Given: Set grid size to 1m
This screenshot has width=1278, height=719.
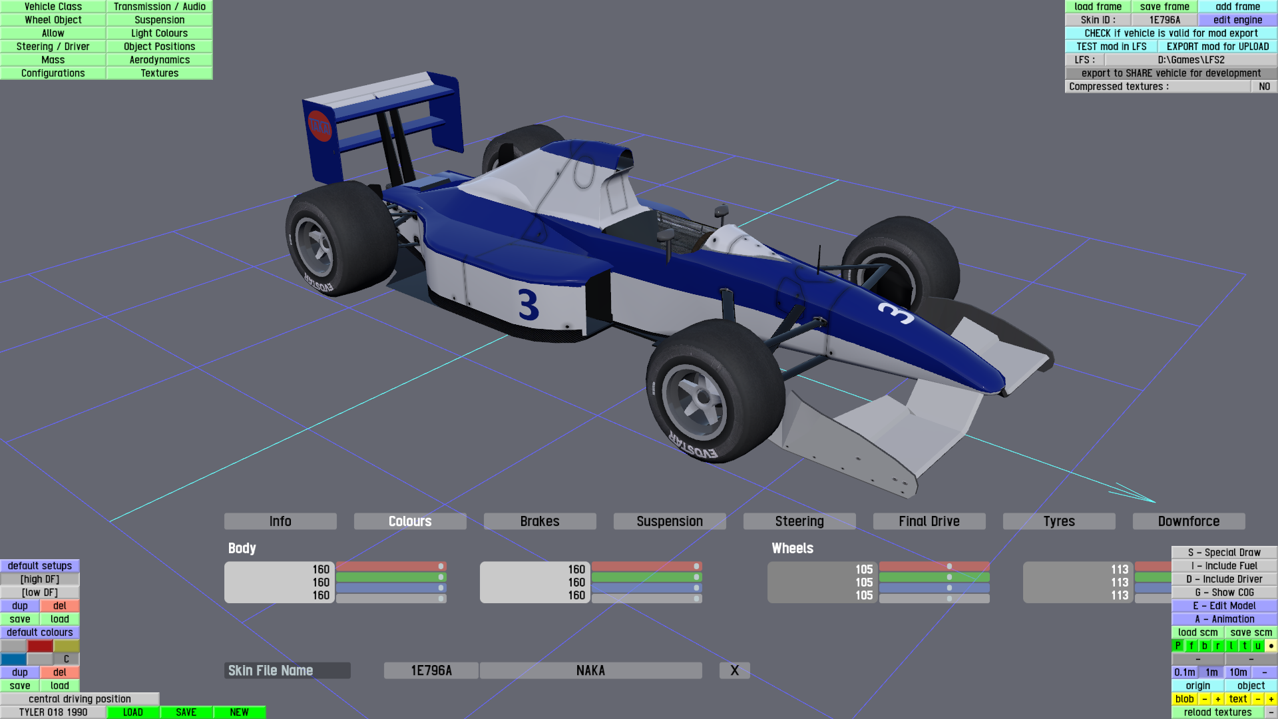Looking at the screenshot, I should pyautogui.click(x=1211, y=672).
